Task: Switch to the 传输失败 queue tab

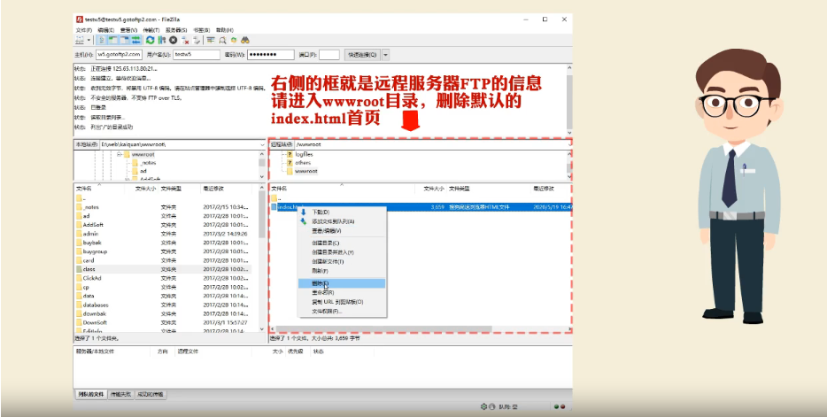Action: pyautogui.click(x=123, y=394)
